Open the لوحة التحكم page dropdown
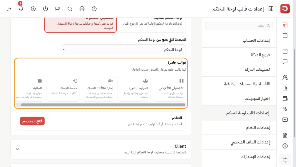Viewport: 296px width, 167px height. pyautogui.click(x=124, y=50)
